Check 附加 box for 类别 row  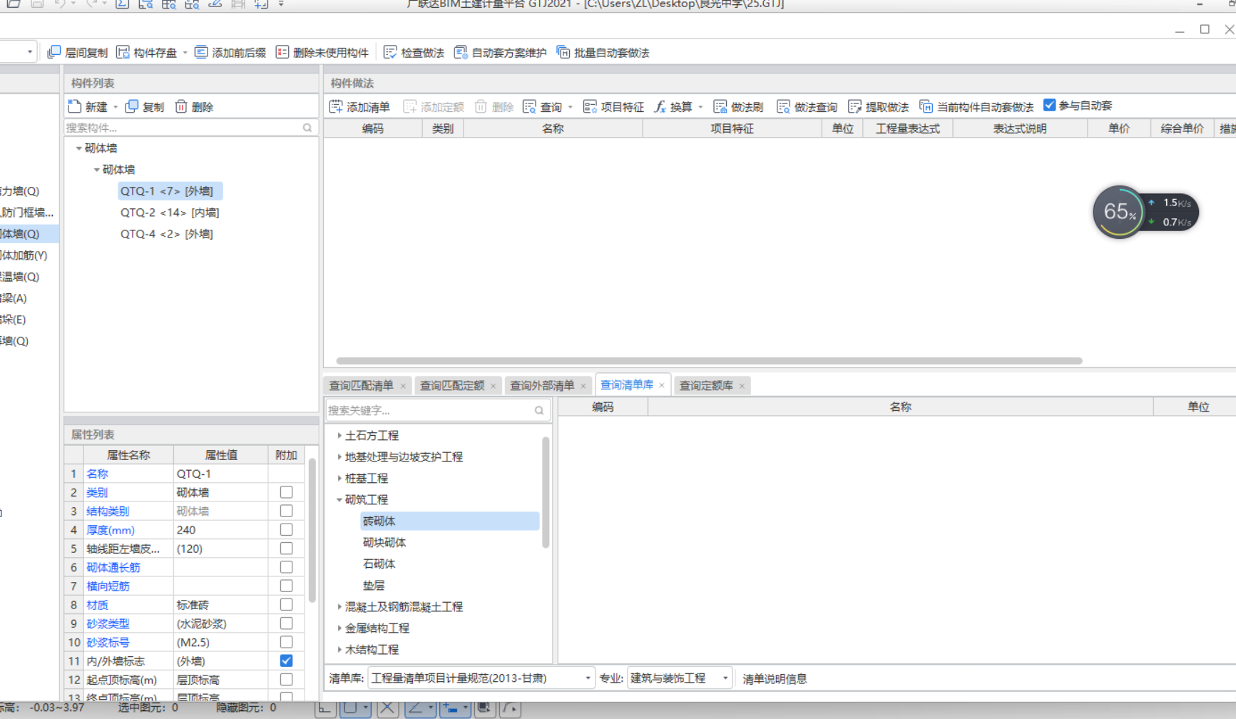click(286, 492)
